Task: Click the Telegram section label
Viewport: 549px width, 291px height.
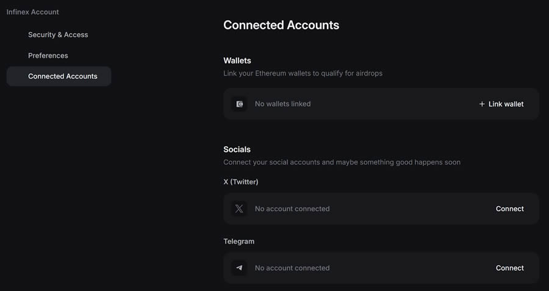Action: click(x=239, y=241)
